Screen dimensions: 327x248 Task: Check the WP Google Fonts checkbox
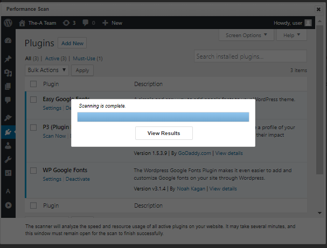pyautogui.click(x=33, y=171)
